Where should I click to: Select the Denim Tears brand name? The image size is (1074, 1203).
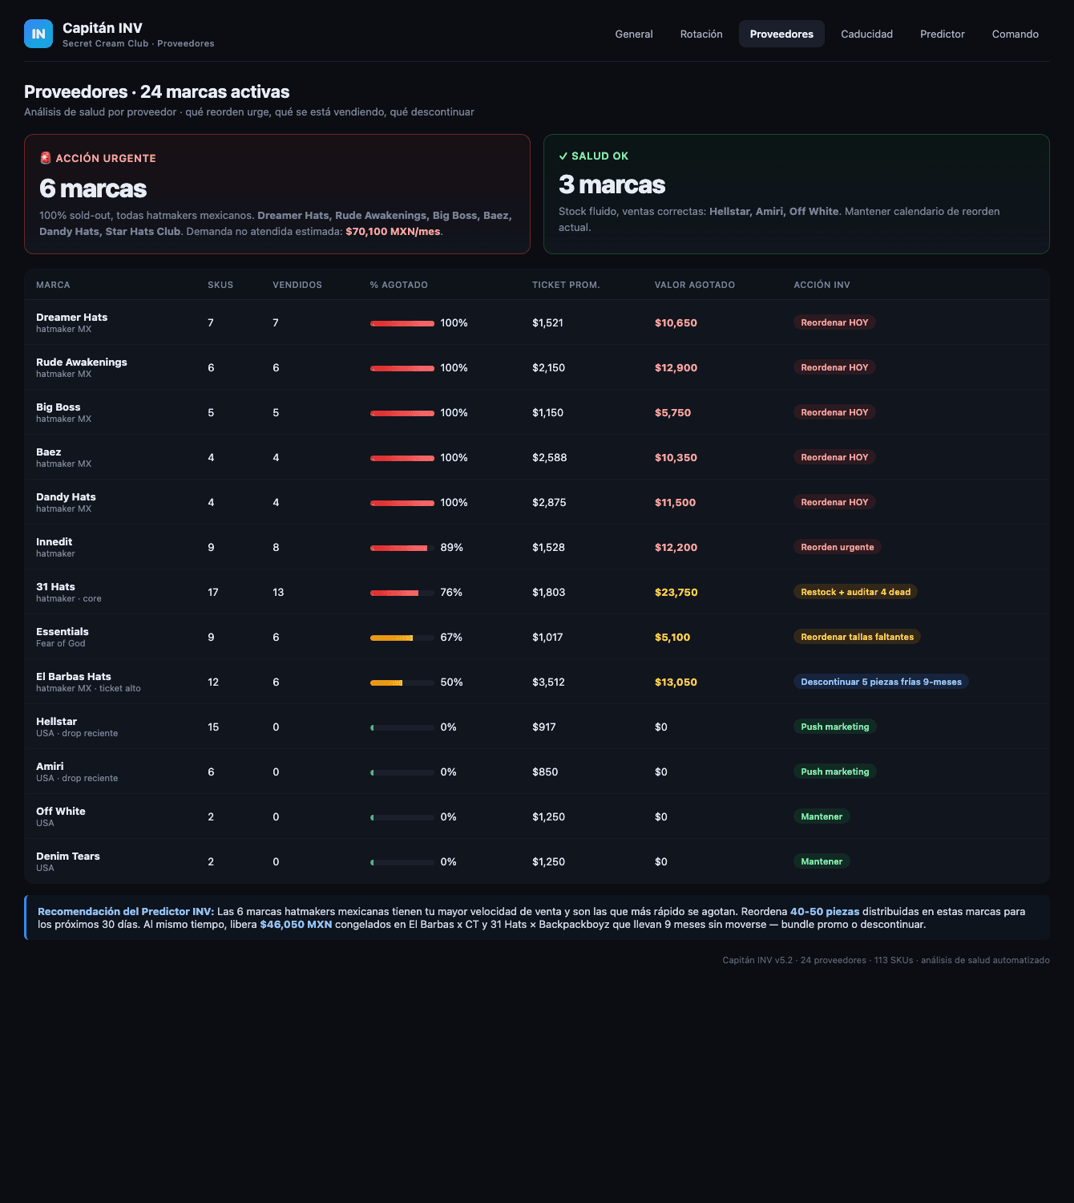point(68,857)
